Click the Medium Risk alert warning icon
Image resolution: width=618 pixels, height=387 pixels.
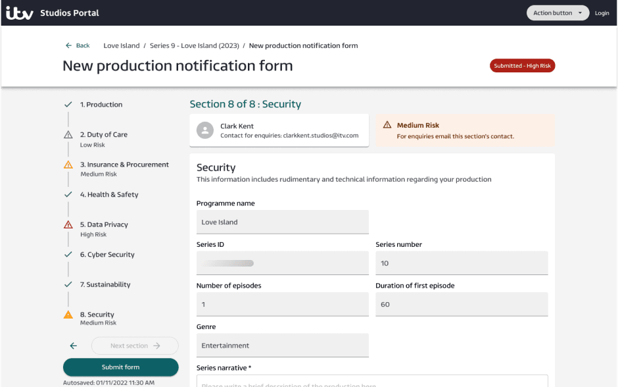[x=387, y=125]
